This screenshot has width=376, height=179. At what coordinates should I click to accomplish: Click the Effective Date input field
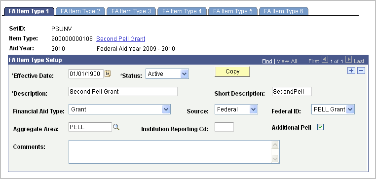86,74
